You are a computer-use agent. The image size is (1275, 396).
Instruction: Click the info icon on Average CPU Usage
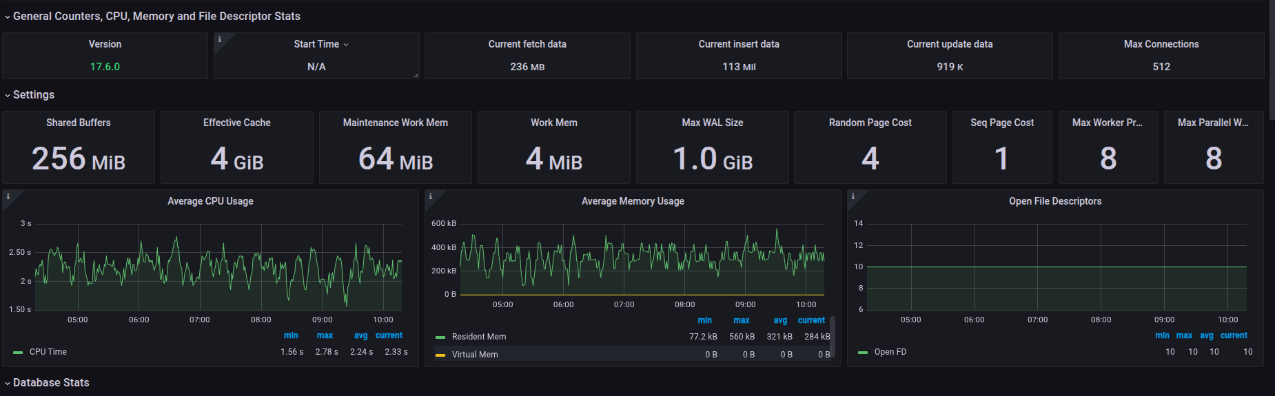pyautogui.click(x=8, y=196)
